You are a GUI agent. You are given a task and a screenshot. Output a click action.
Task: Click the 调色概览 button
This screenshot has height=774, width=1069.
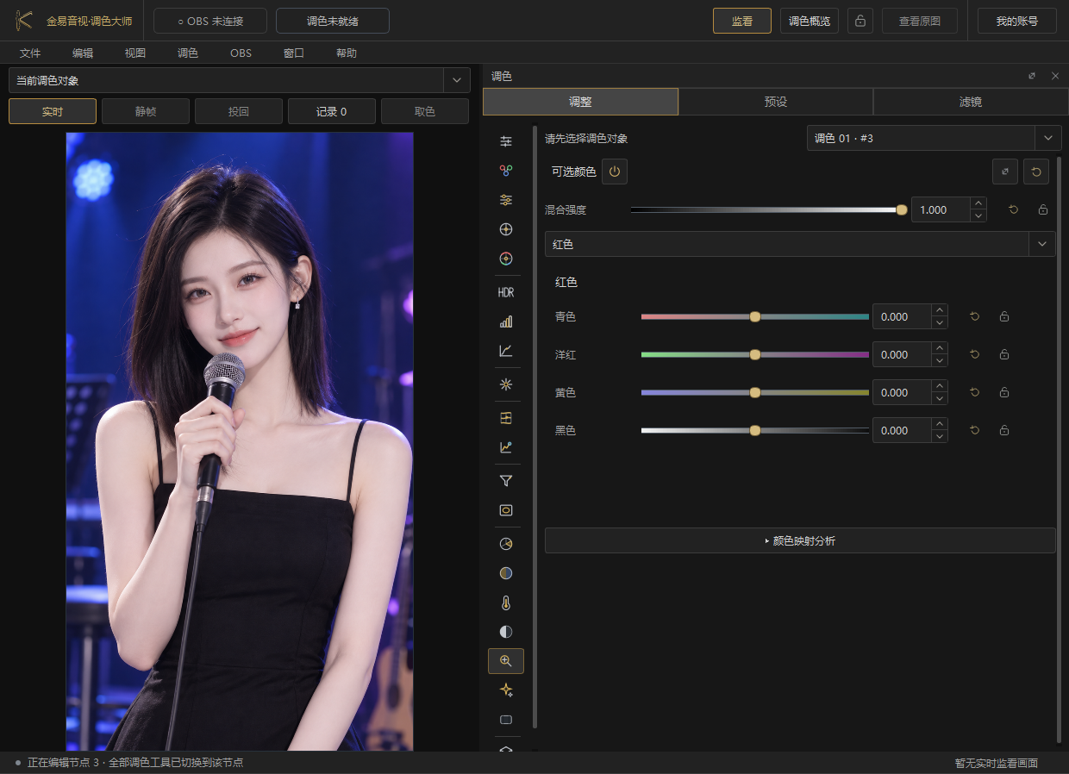(x=810, y=21)
